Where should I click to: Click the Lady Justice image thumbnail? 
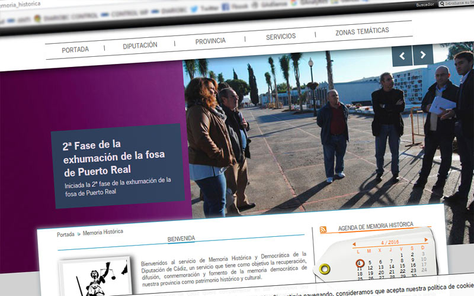(x=96, y=278)
